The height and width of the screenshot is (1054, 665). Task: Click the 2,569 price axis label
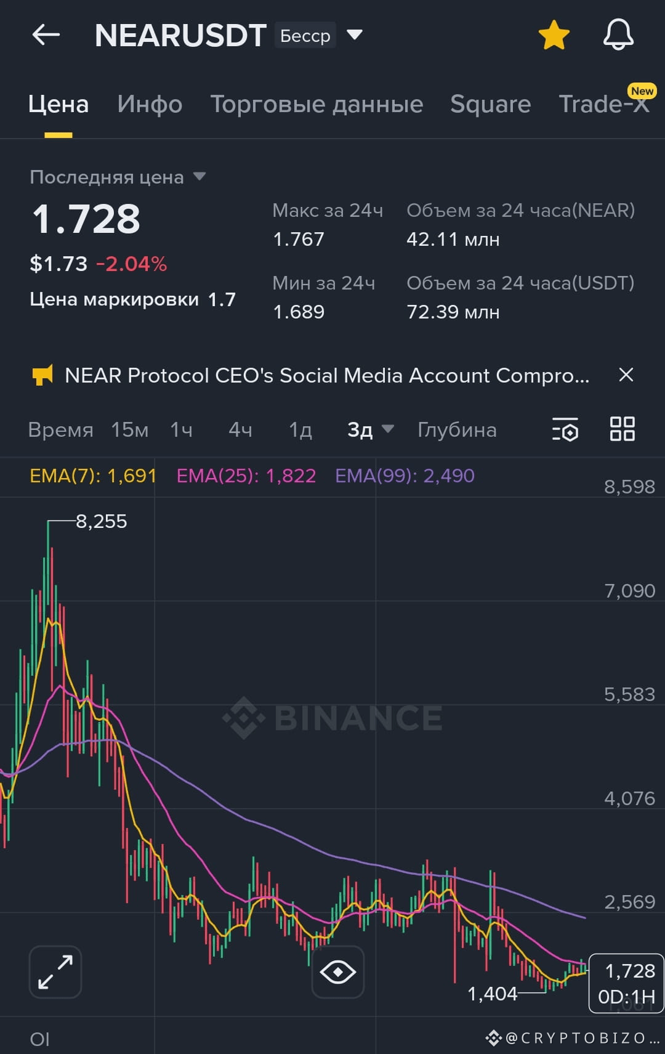coord(629,902)
